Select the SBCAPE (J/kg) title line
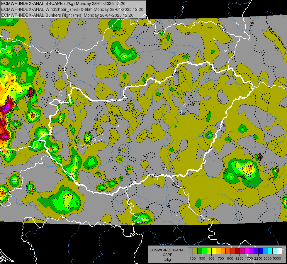Screen dimensions: 287x264 point(63,4)
